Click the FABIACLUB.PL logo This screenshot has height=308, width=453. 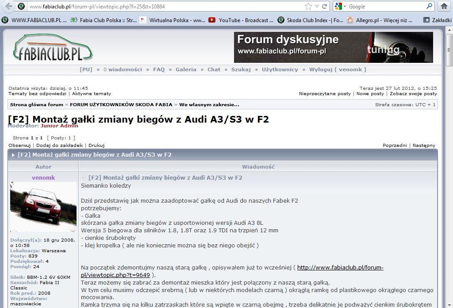pos(53,47)
